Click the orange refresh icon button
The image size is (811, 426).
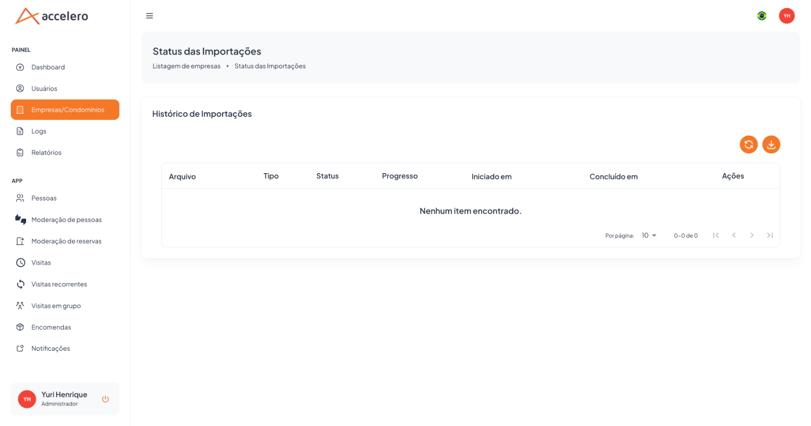[x=749, y=144]
